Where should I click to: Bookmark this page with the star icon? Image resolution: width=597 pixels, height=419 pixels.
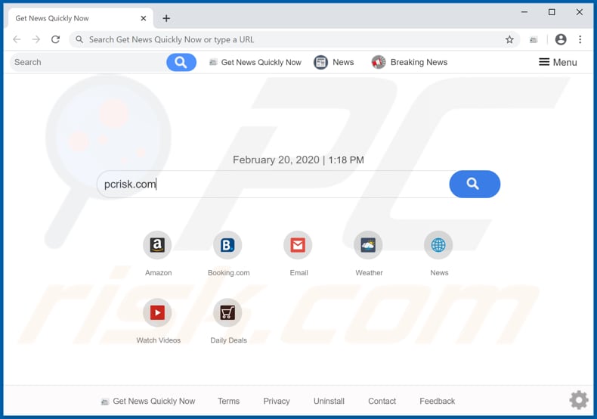[x=509, y=39]
